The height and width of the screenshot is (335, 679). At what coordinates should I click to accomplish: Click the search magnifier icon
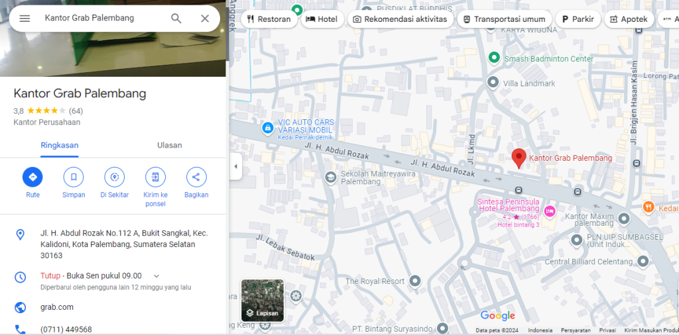click(x=176, y=19)
